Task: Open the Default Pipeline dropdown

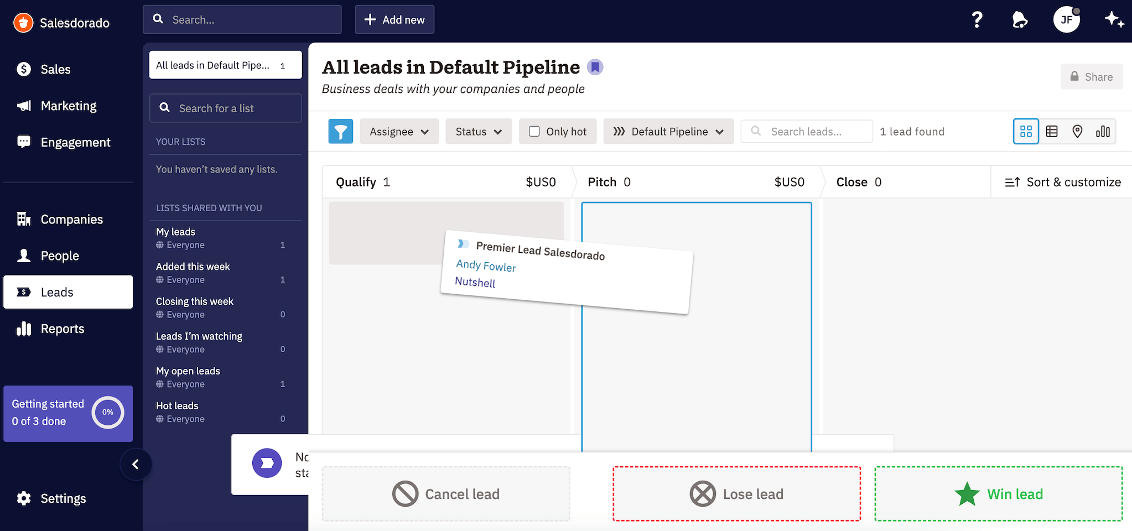Action: point(668,132)
